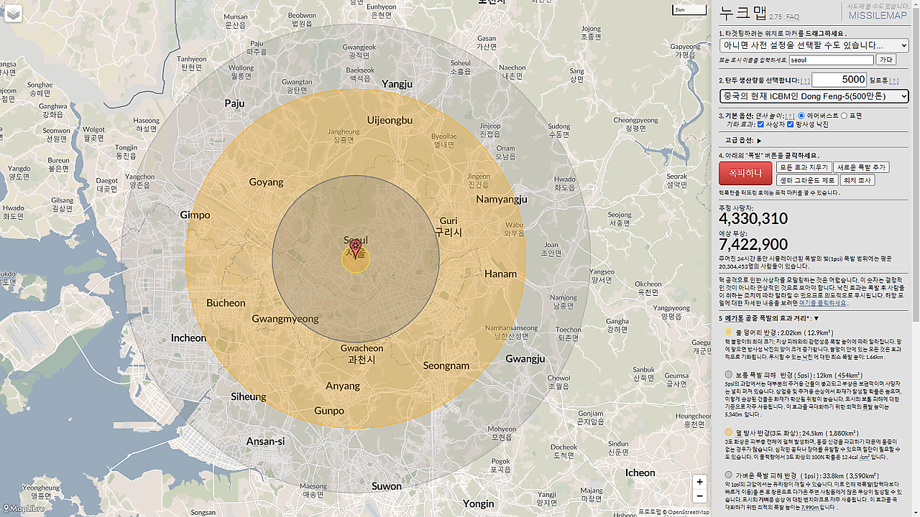This screenshot has height=517, width=920.
Task: Click the 열 방사 반경 heading
Action: [x=752, y=433]
